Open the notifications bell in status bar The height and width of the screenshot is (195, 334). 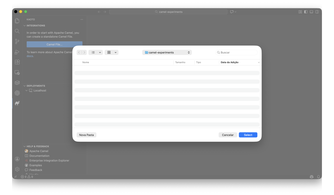tap(318, 176)
